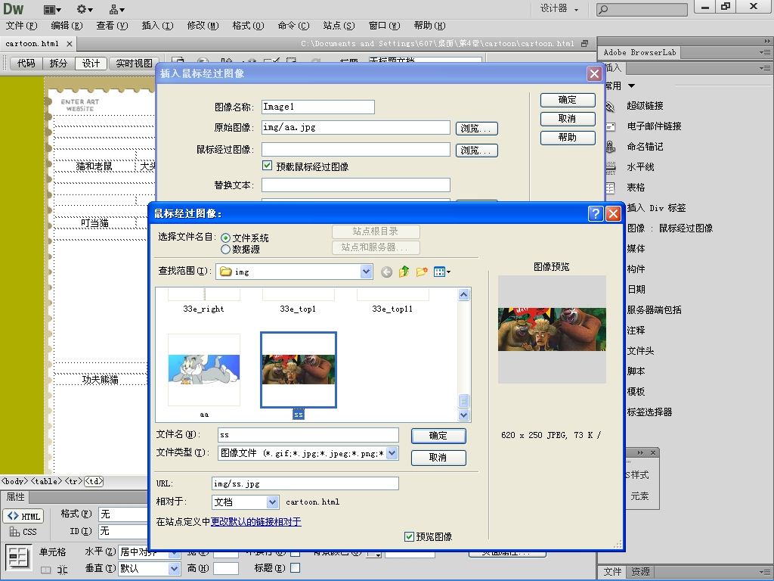The image size is (774, 581).
Task: Click 确定 in the file selection dialog
Action: [438, 436]
